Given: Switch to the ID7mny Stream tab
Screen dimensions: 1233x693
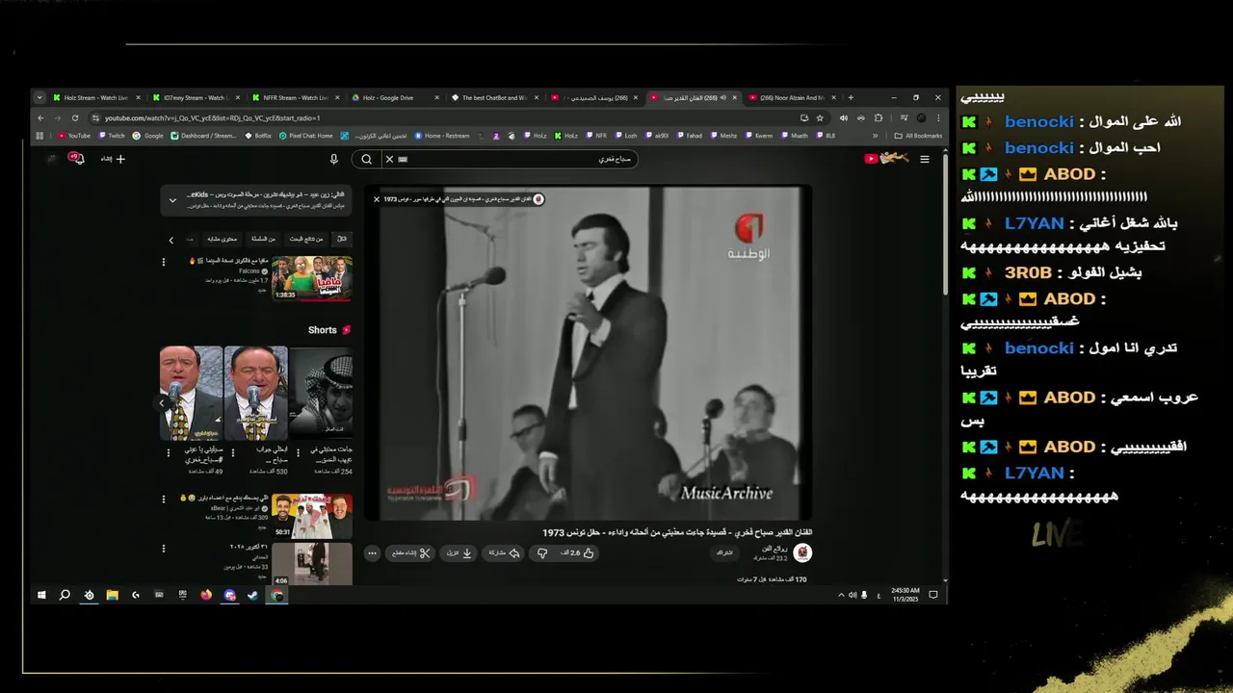Looking at the screenshot, I should tap(194, 97).
